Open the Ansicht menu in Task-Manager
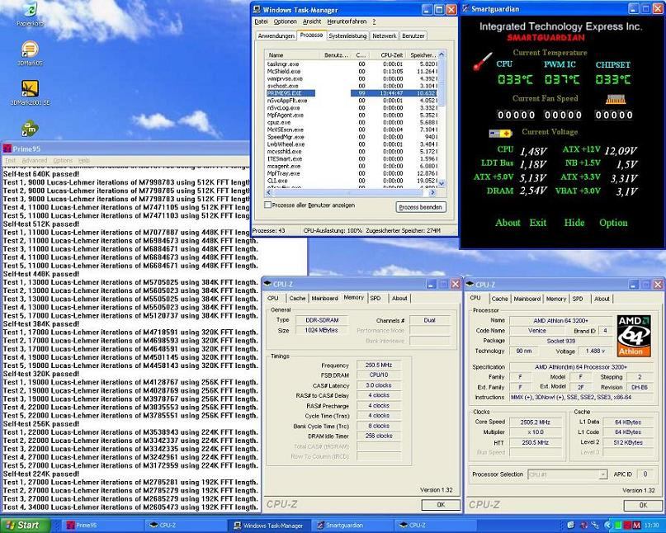The height and width of the screenshot is (533, 666). tap(312, 21)
